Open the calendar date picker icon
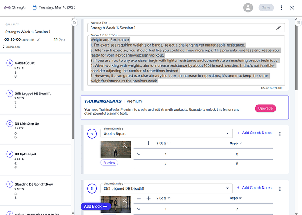Viewport: 302px width, 215px height. click(x=35, y=7)
